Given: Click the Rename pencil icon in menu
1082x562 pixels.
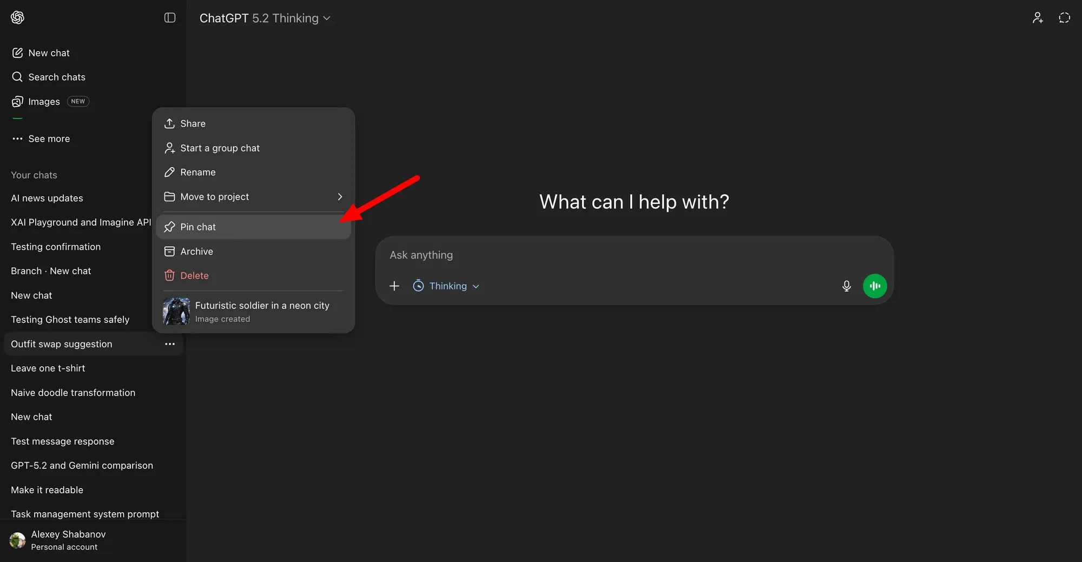Looking at the screenshot, I should tap(169, 173).
